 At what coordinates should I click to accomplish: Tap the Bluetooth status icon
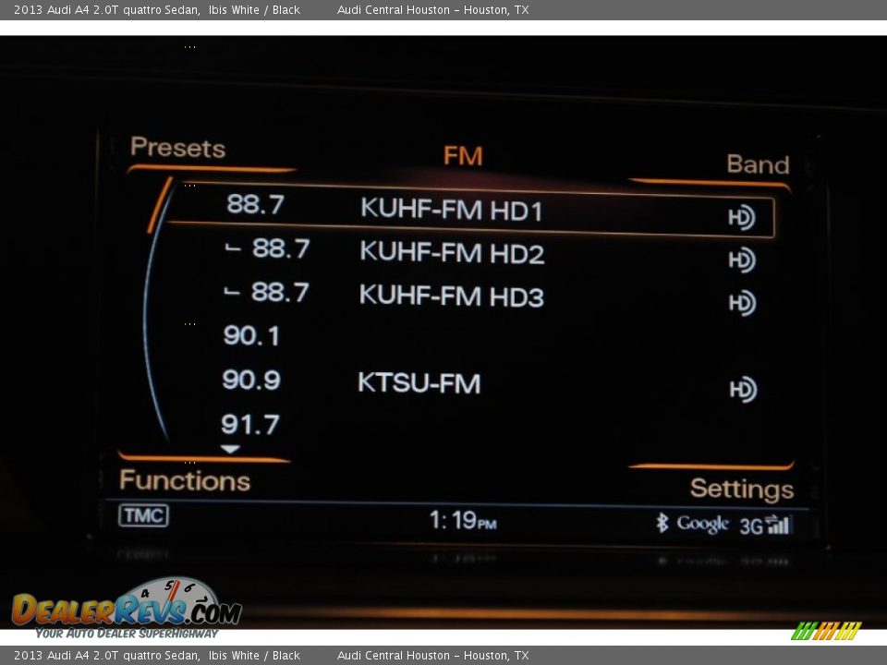(662, 523)
